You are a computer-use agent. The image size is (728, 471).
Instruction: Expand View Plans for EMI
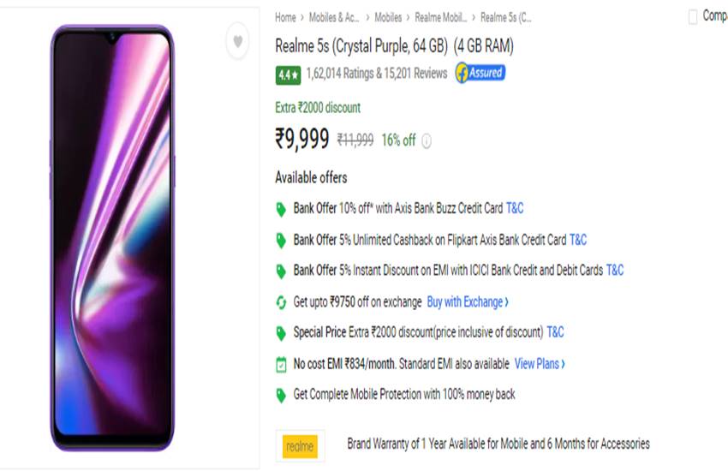coord(540,364)
